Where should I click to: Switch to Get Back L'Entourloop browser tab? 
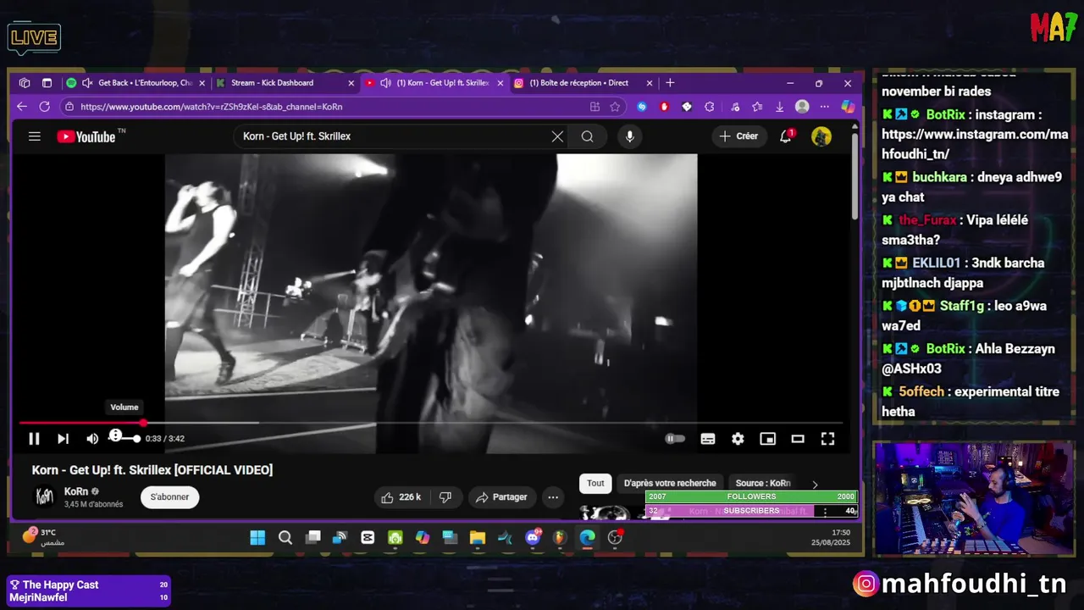click(144, 83)
